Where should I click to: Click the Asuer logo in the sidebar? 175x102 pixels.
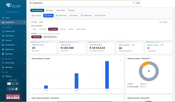(x=13, y=5)
